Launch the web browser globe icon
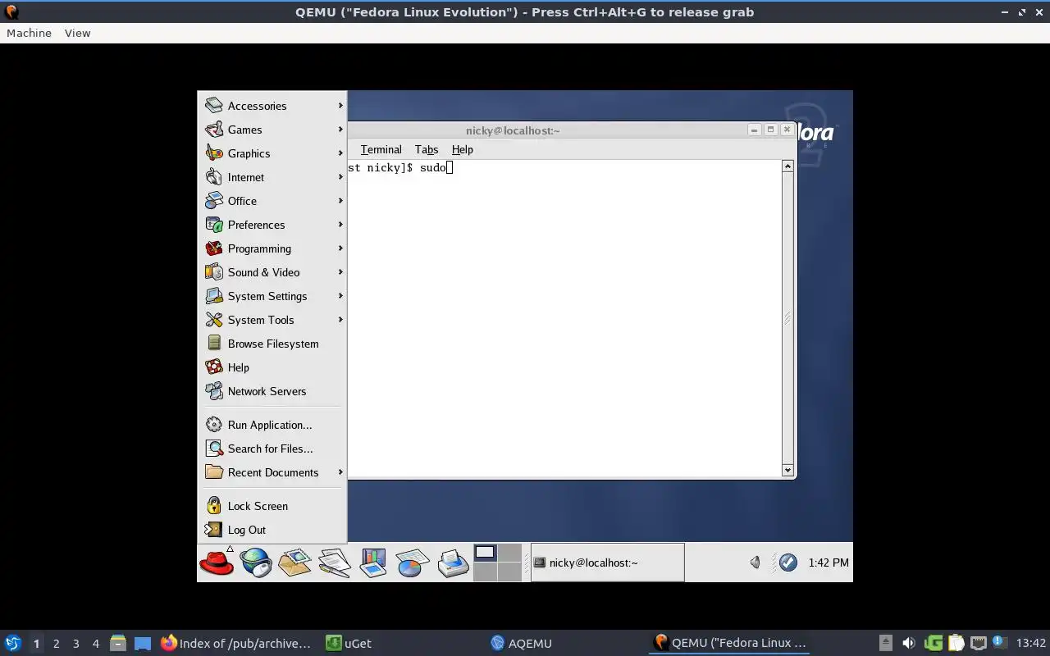Screen dimensions: 1050x656 [256, 563]
